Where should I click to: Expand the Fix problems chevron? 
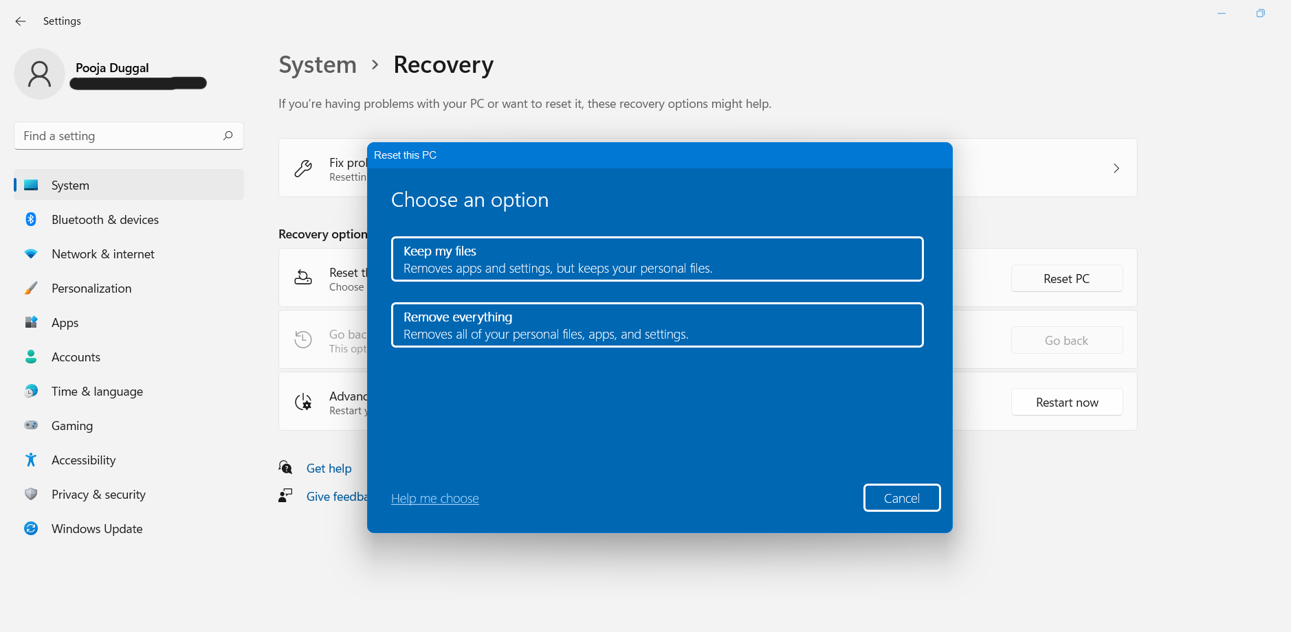1116,168
